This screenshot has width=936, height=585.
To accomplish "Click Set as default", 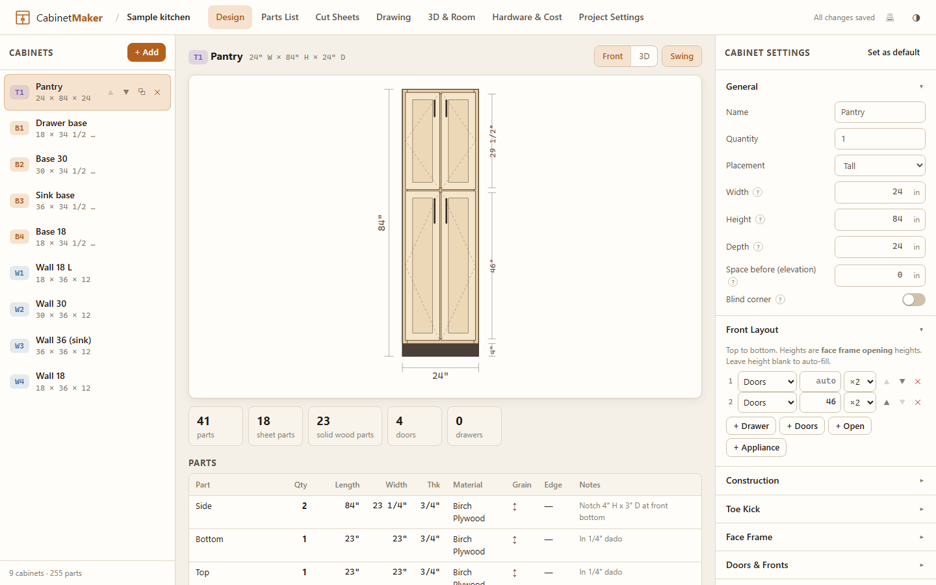I will pyautogui.click(x=893, y=53).
